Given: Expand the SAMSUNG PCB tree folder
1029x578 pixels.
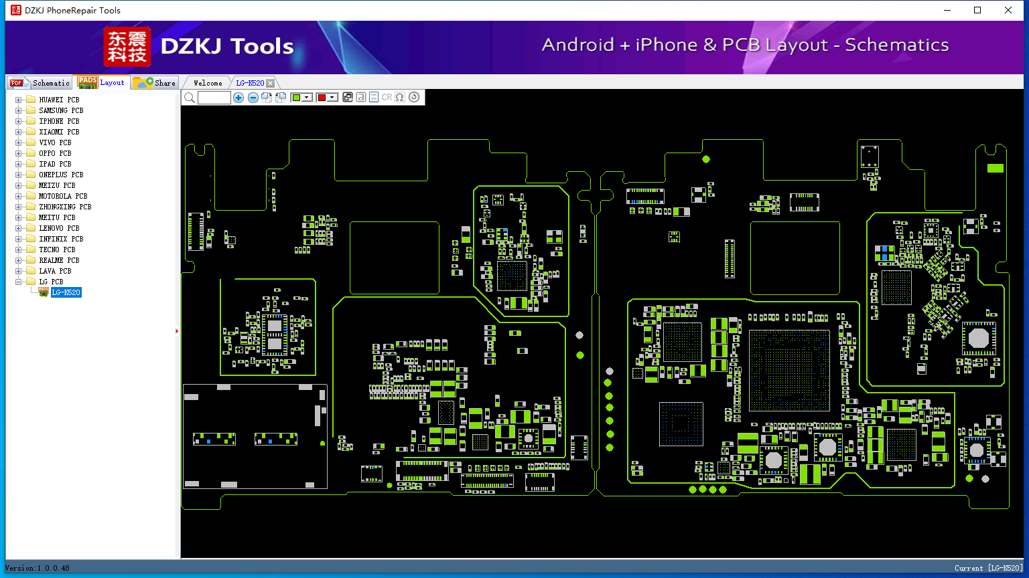Looking at the screenshot, I should point(19,110).
